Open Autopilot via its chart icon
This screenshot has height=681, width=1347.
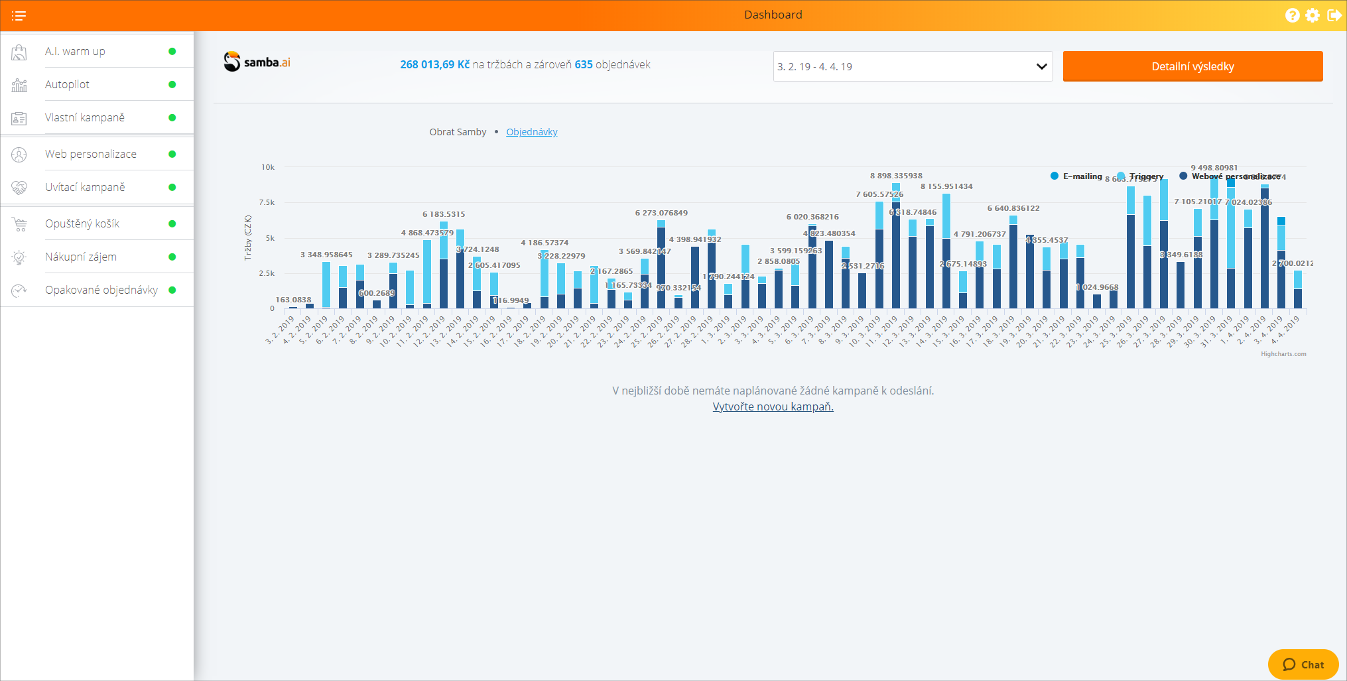[x=19, y=84]
